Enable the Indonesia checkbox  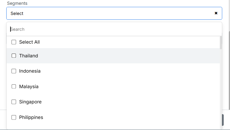point(14,71)
